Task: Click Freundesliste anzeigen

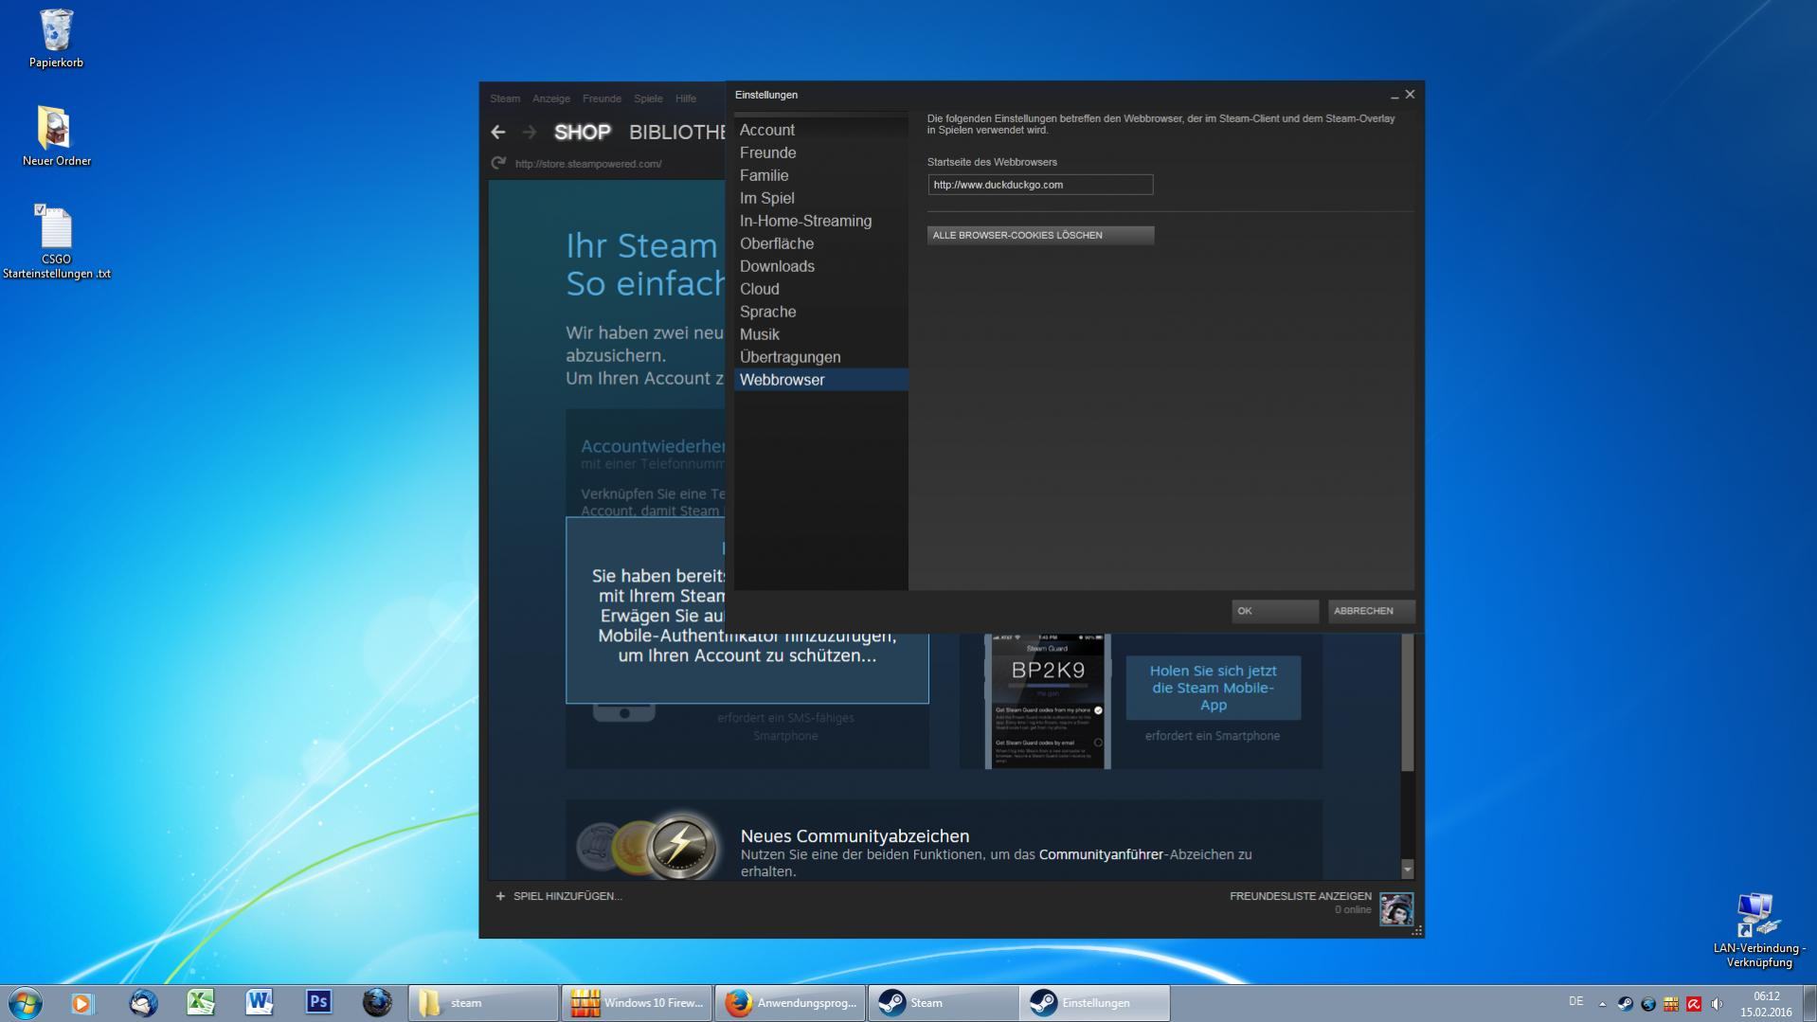Action: pyautogui.click(x=1300, y=896)
